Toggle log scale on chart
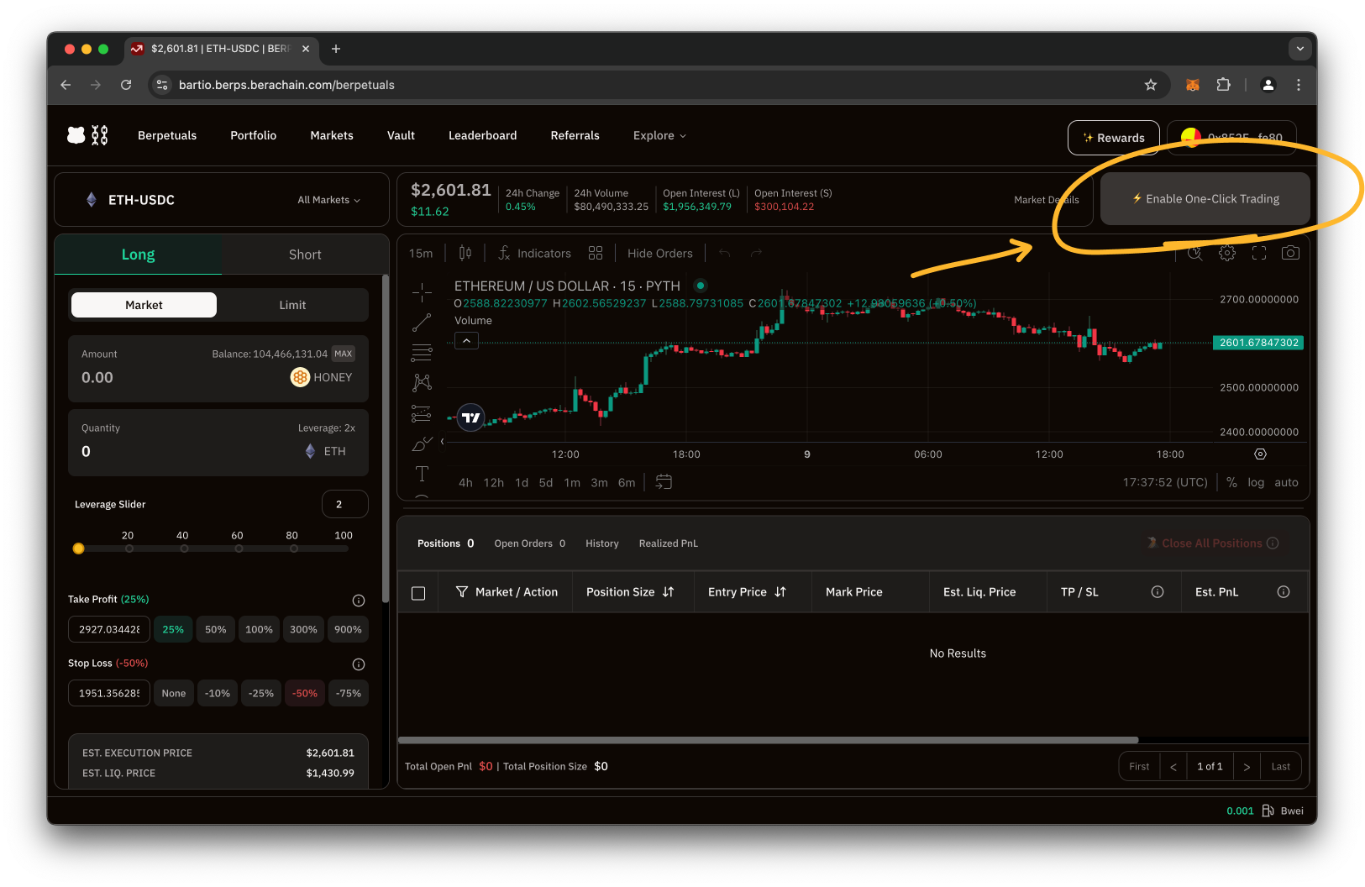1365x887 pixels. [1256, 482]
